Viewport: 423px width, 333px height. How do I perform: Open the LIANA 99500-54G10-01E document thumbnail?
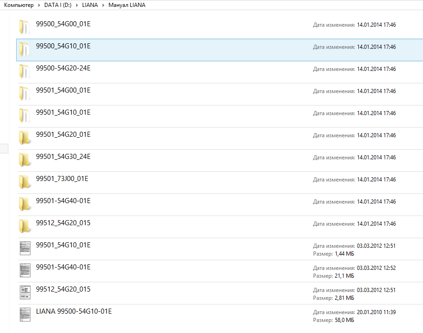[25, 315]
